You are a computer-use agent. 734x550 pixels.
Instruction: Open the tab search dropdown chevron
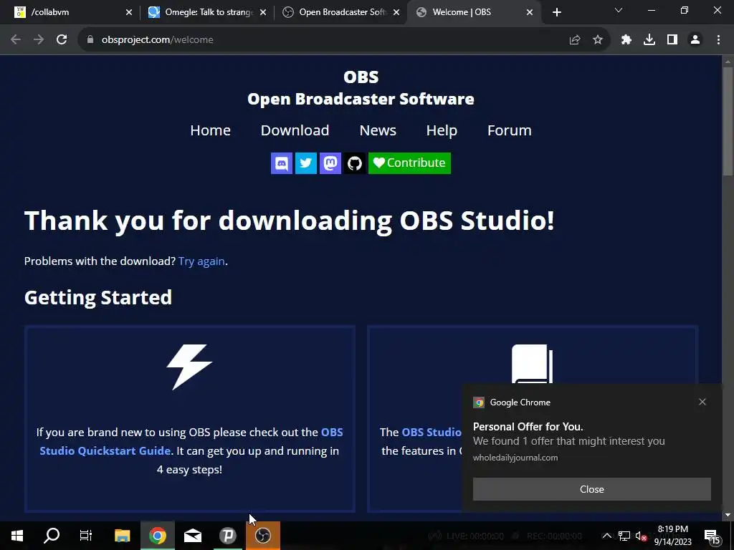619,10
